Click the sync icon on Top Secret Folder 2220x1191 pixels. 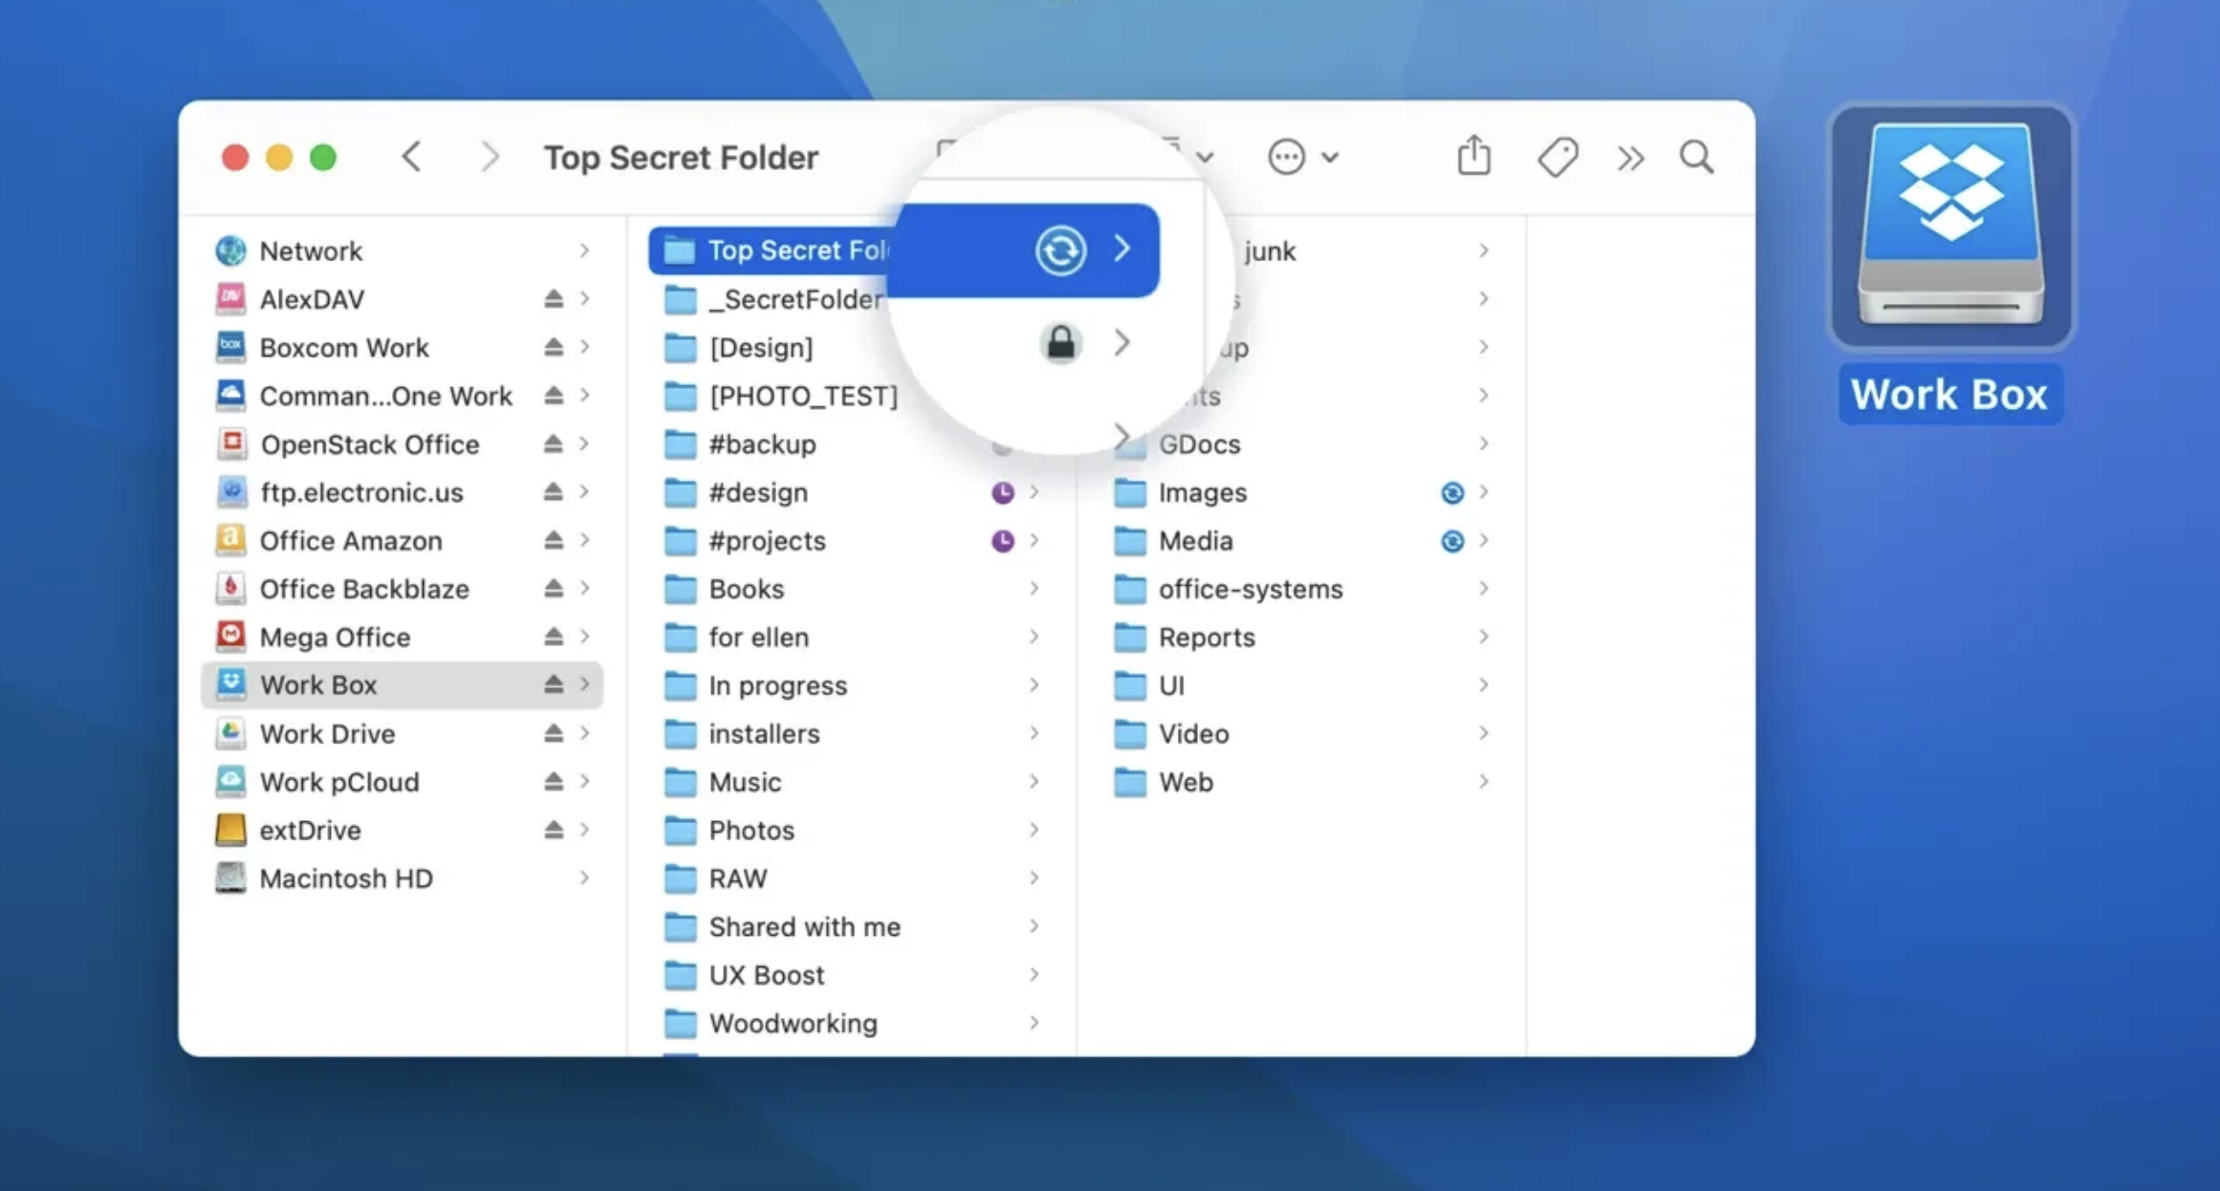coord(1059,249)
